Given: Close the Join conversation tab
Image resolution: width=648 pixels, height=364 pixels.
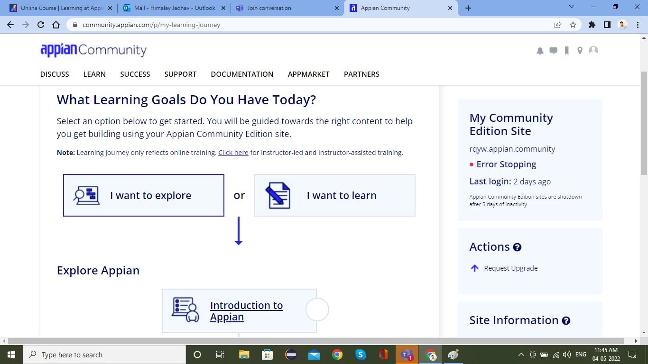Looking at the screenshot, I should point(336,8).
